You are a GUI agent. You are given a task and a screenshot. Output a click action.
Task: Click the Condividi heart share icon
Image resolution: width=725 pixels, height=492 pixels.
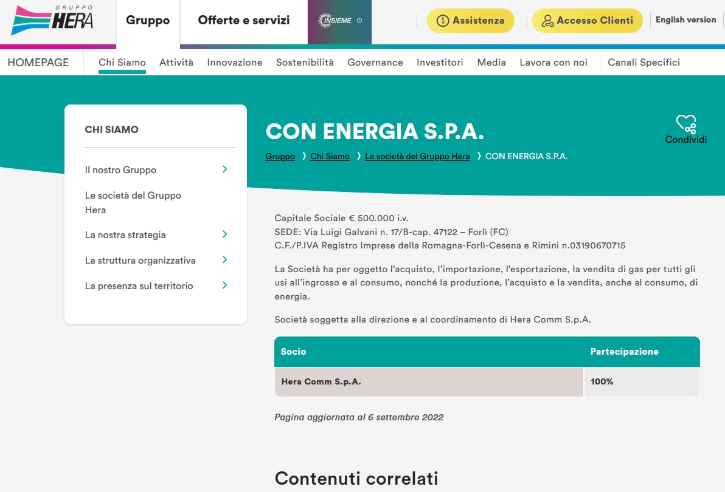click(x=685, y=125)
